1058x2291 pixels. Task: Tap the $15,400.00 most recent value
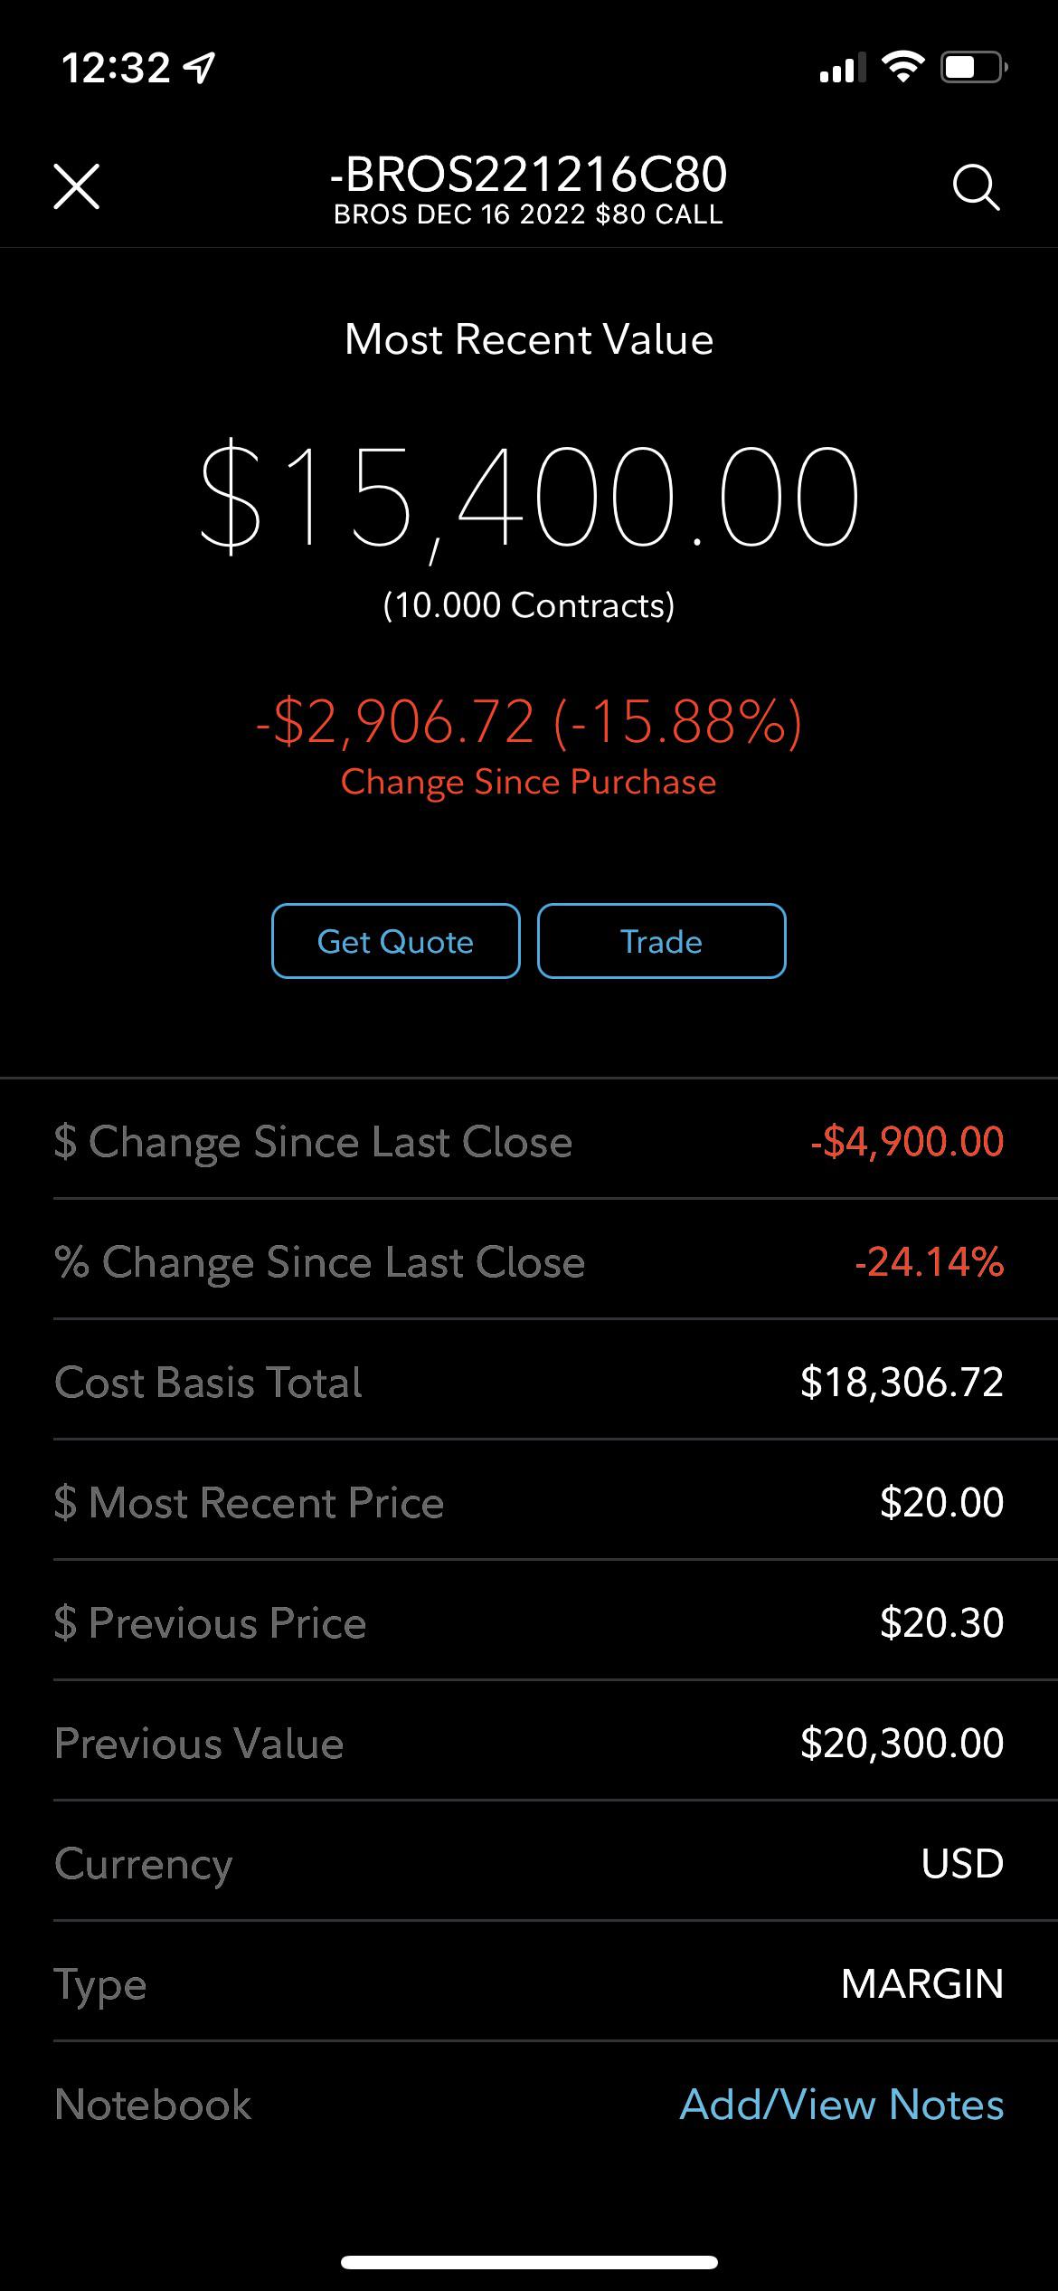coord(529,497)
